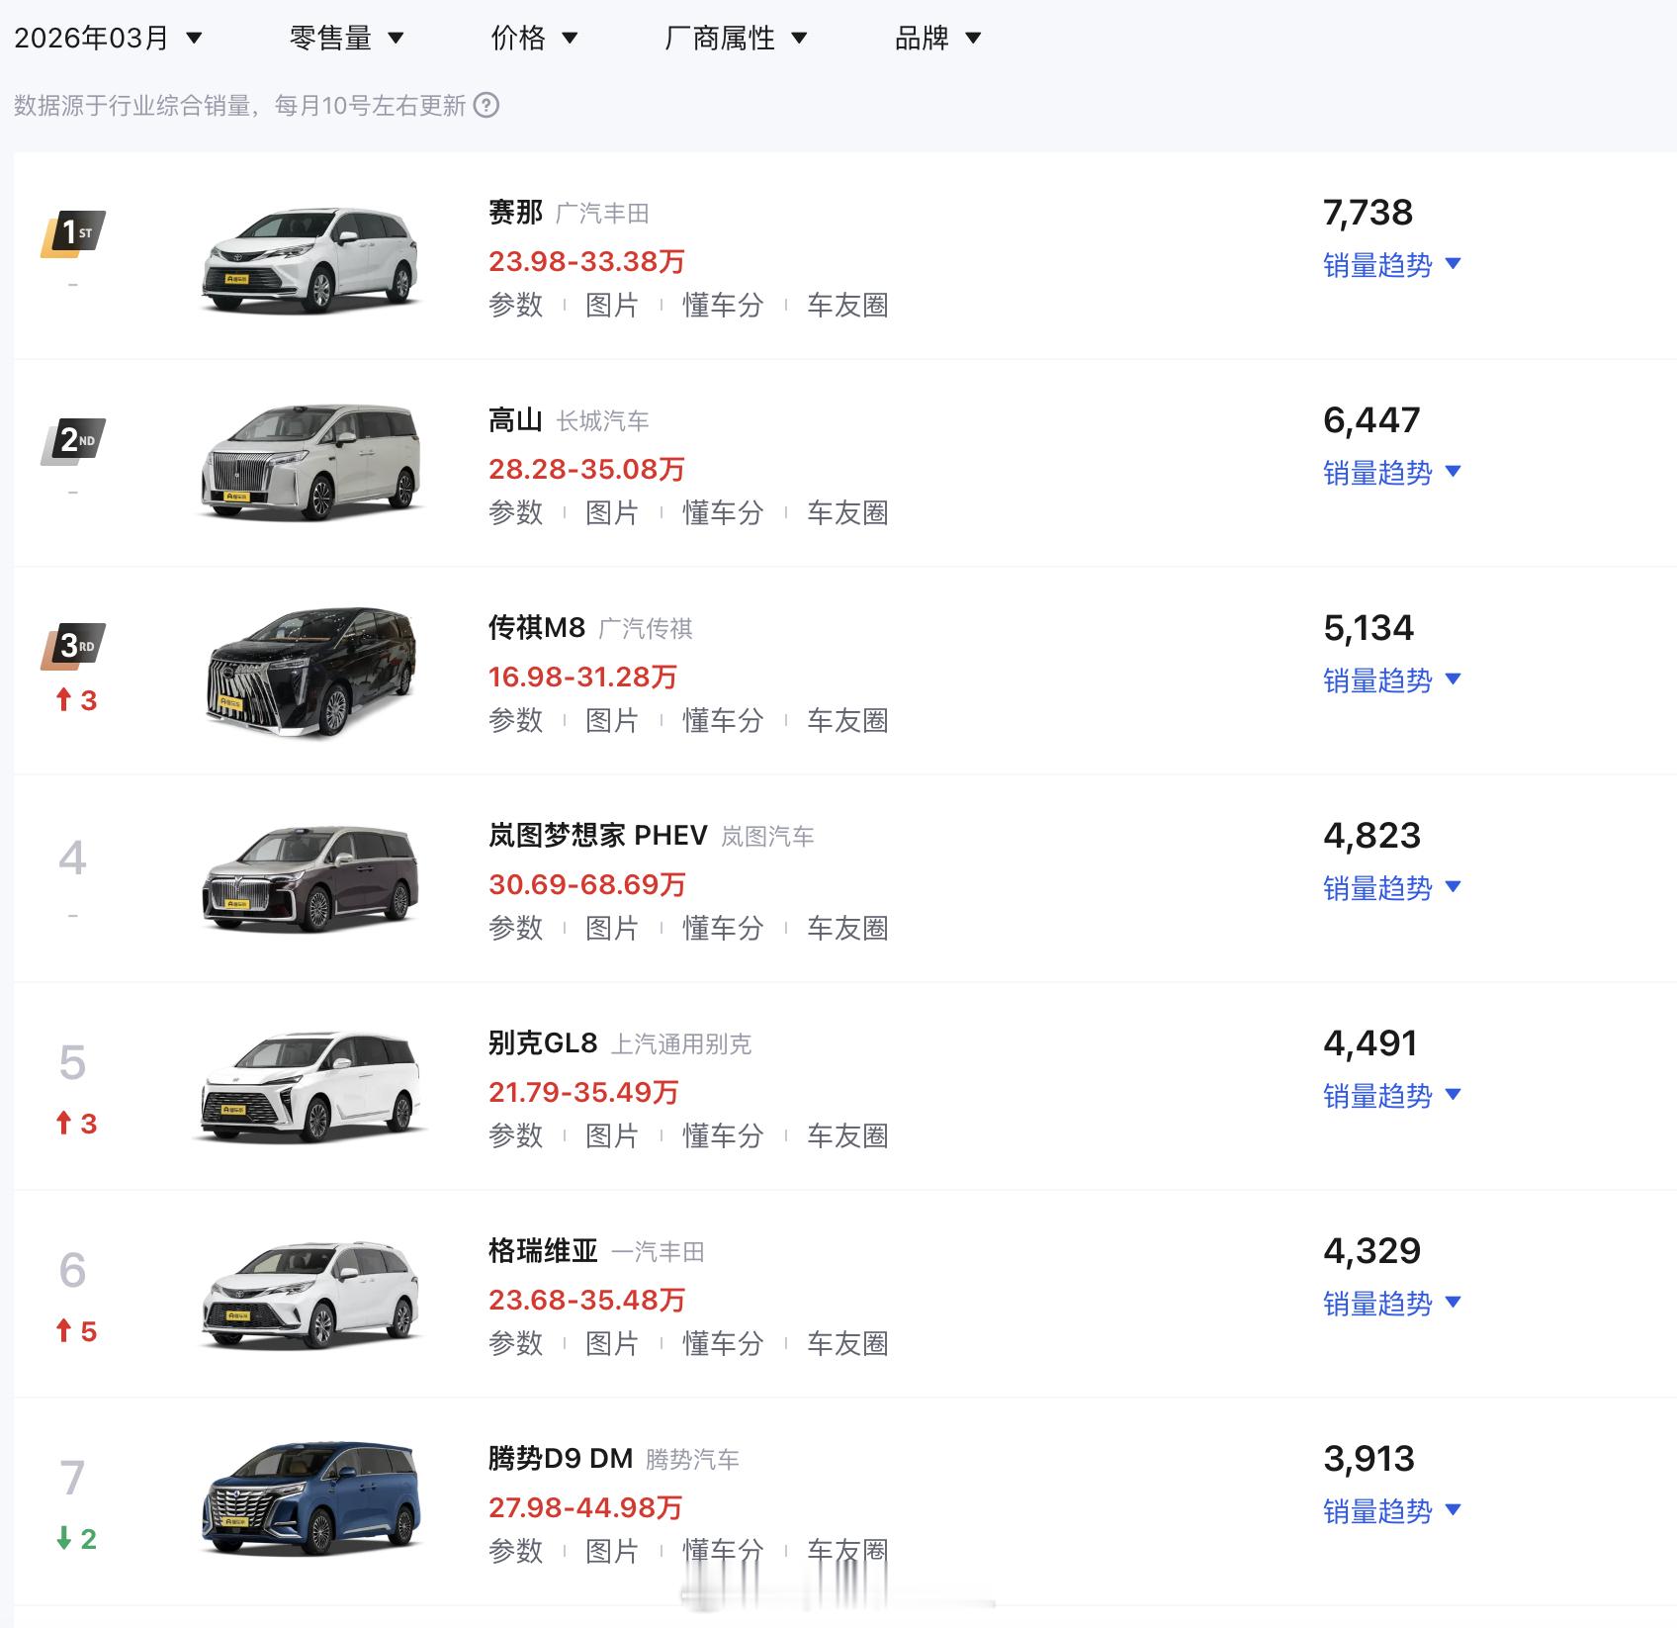Click the 岚图梦想家 PHEV car thumbnail

tap(311, 878)
